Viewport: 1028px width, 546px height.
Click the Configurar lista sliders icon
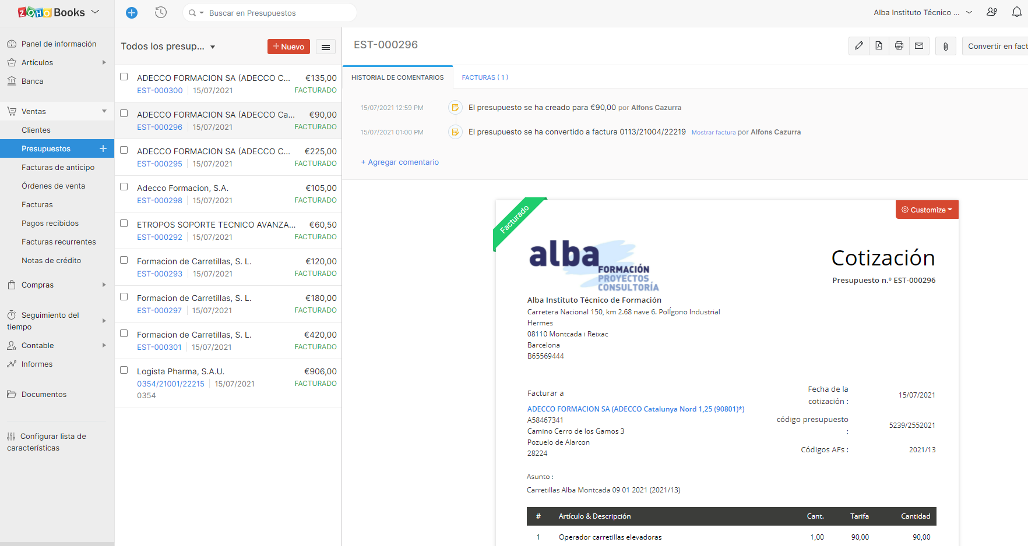[11, 437]
